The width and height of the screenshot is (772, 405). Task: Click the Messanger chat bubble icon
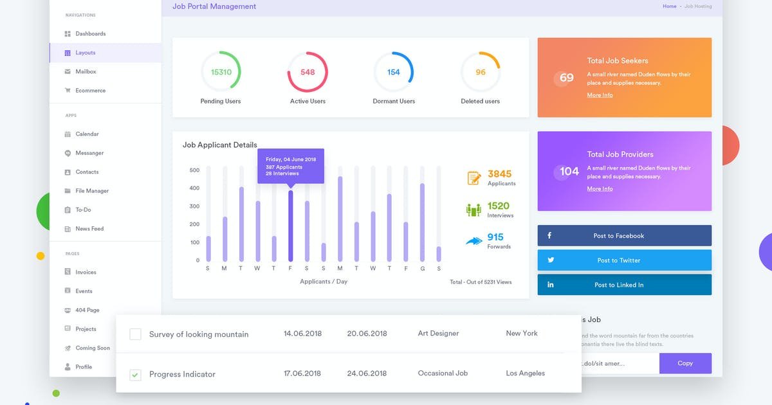tap(68, 153)
